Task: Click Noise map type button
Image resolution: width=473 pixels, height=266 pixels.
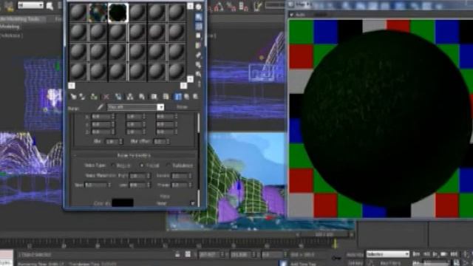Action: point(183,107)
